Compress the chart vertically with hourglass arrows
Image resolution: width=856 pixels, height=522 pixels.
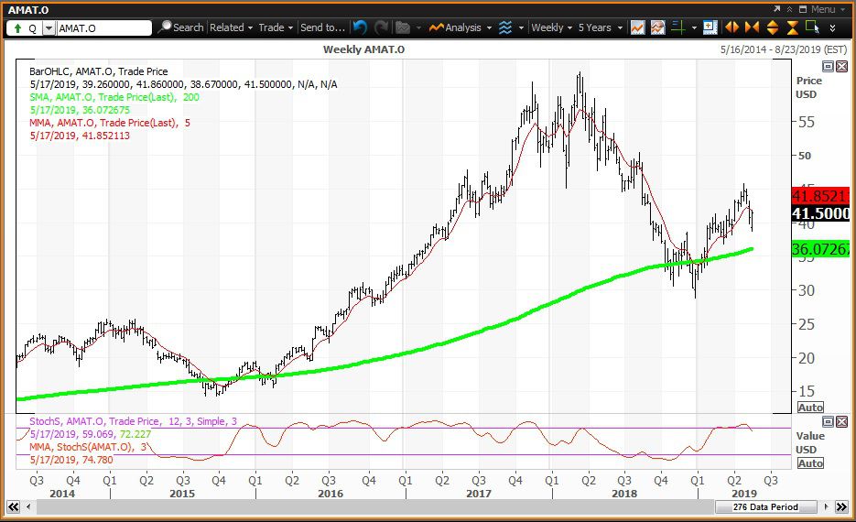point(792,27)
